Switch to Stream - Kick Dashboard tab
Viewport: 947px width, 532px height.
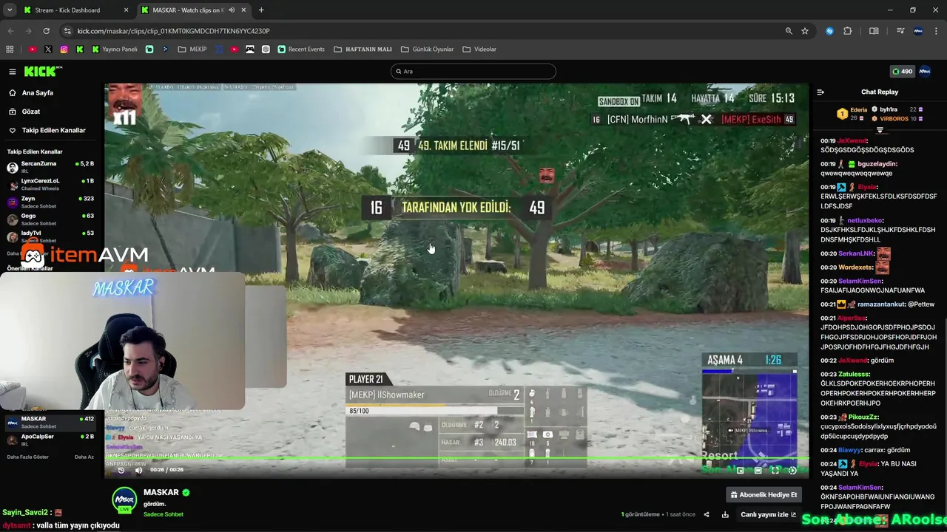(76, 10)
